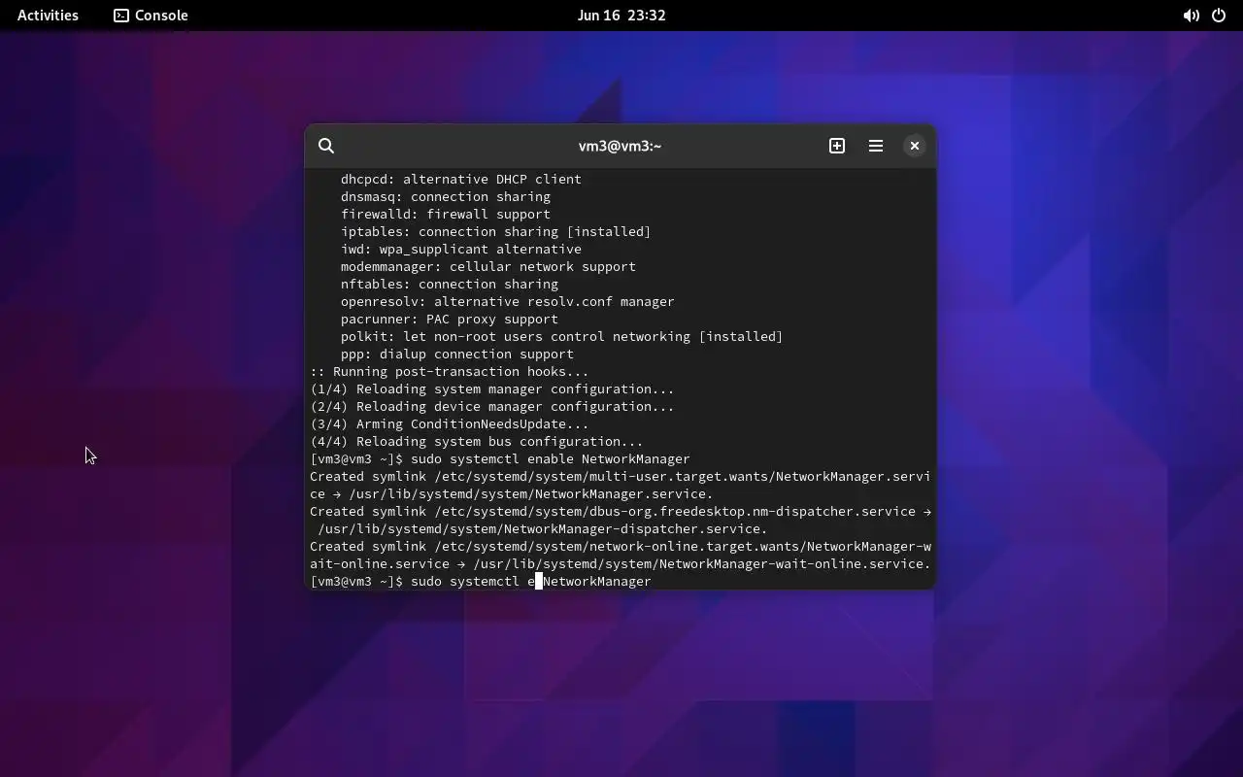Viewport: 1243px width, 777px height.
Task: Click ':: Running post-transaction hooks...' line
Action: coord(449,371)
